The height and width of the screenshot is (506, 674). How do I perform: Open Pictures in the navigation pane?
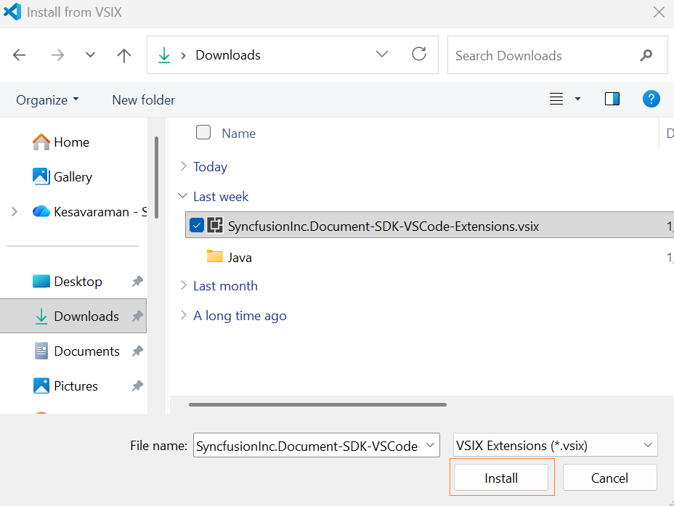point(65,385)
